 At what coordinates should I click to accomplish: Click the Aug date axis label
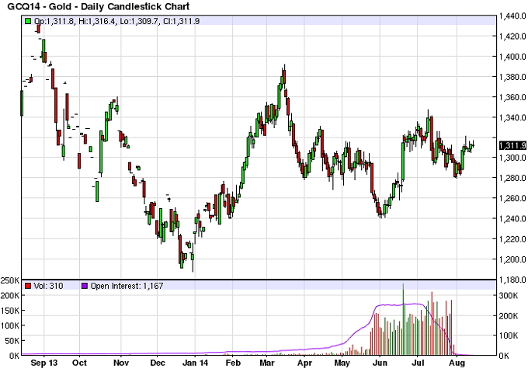pos(457,363)
